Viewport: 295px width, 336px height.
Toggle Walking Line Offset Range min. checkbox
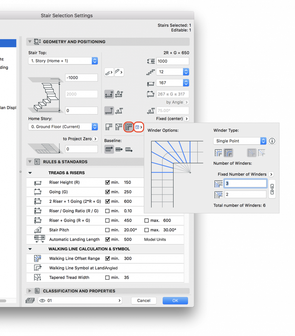pos(107,259)
